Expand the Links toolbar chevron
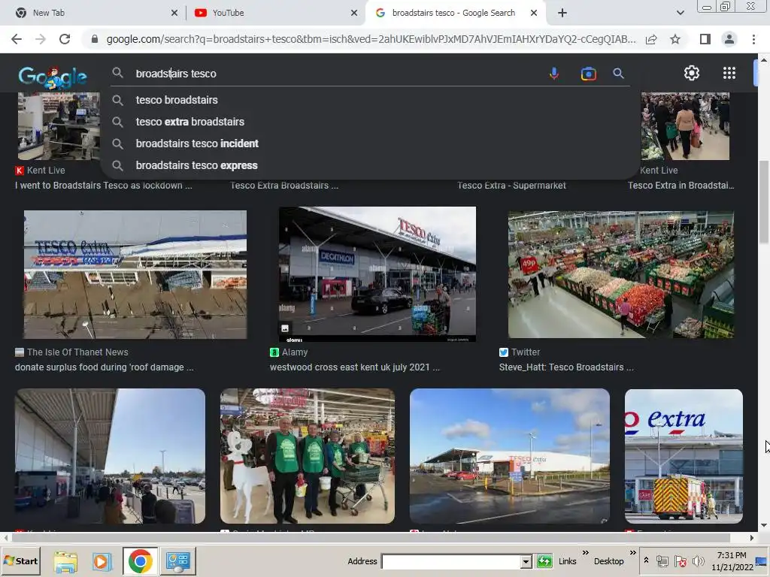The width and height of the screenshot is (770, 577). [x=585, y=553]
